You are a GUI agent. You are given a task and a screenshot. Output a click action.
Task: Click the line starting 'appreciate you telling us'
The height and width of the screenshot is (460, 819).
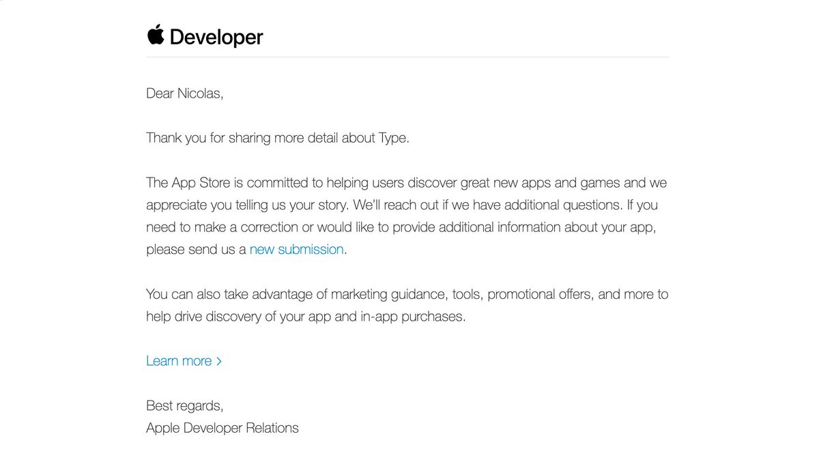click(x=402, y=205)
